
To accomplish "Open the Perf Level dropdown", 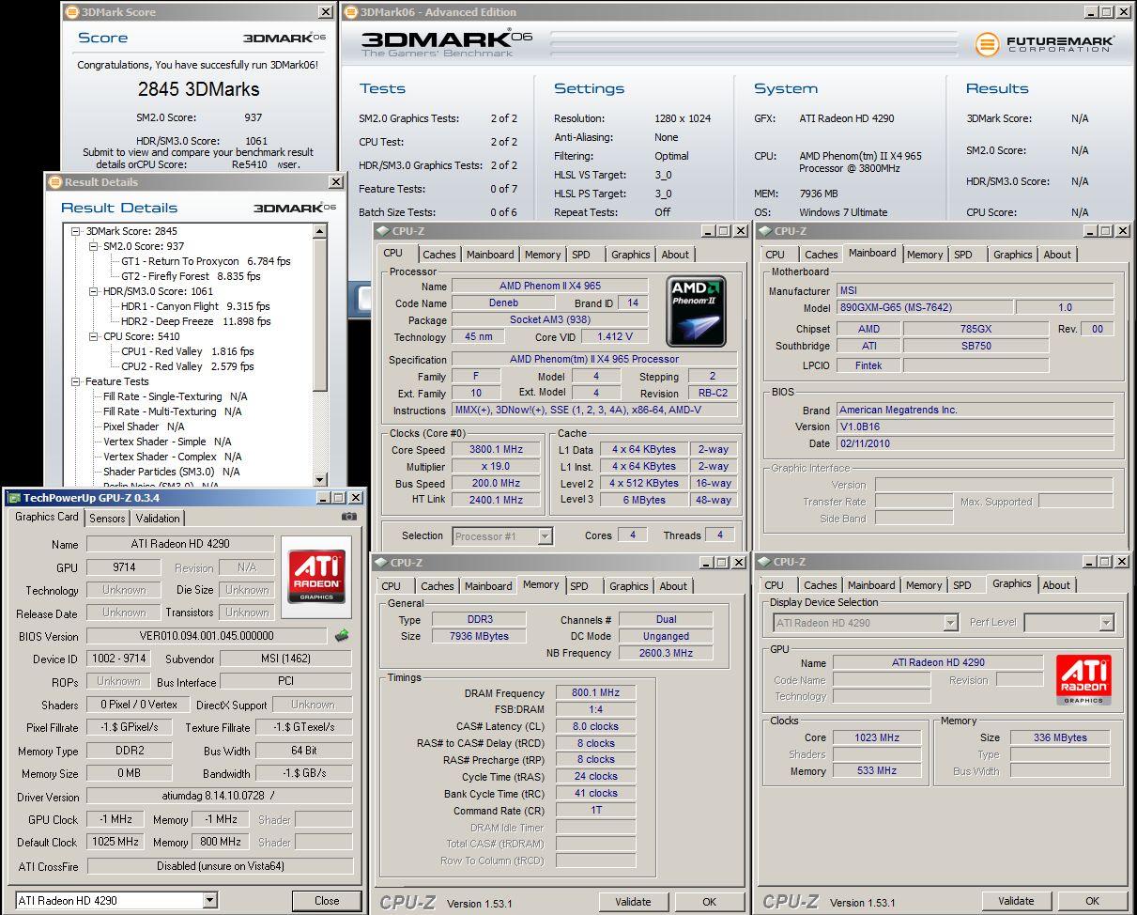I will pyautogui.click(x=1106, y=623).
